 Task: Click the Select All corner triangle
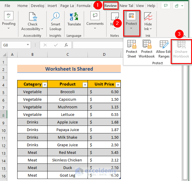(4, 55)
